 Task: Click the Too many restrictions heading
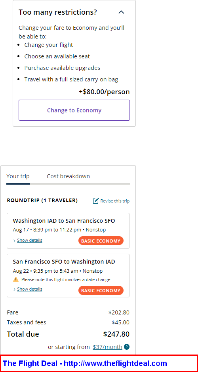(58, 12)
